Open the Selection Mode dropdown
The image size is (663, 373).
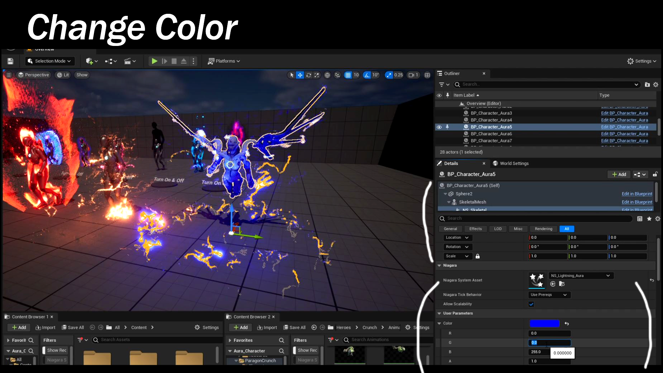(50, 61)
